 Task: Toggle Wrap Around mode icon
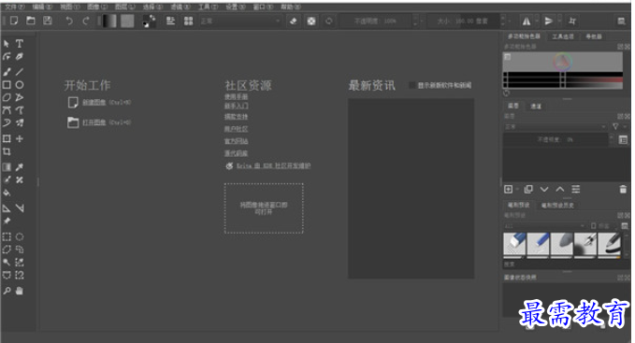click(x=571, y=21)
